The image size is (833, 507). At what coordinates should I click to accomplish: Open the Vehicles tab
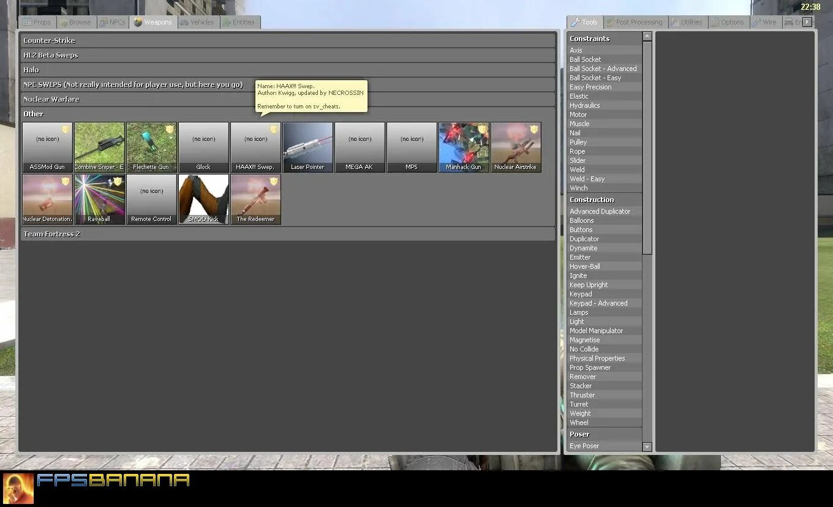coord(197,22)
